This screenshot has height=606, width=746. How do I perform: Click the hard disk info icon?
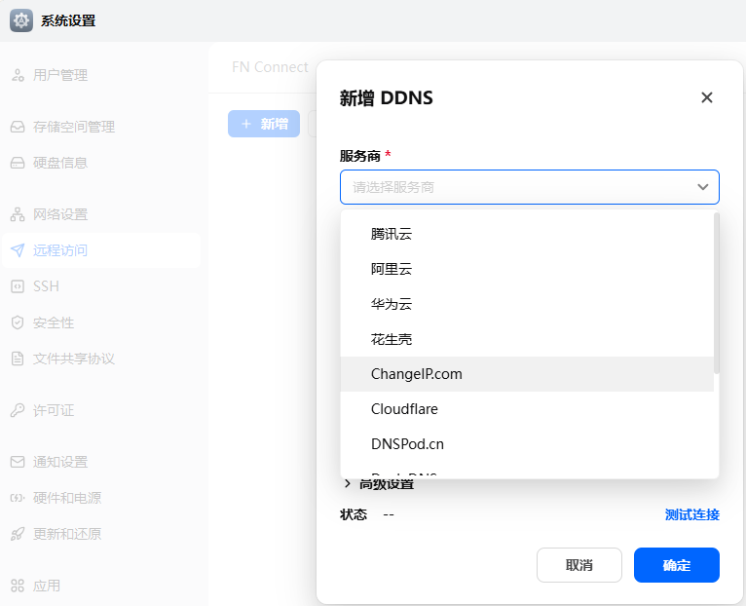coord(18,163)
